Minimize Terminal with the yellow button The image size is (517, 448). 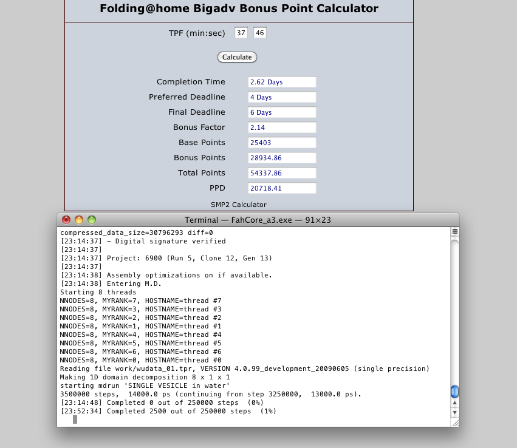[x=79, y=220]
